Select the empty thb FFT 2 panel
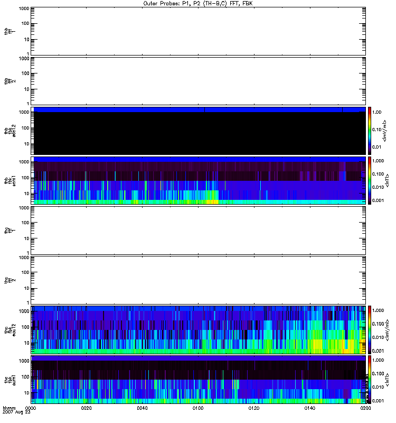This screenshot has width=396, height=423. tap(198, 80)
